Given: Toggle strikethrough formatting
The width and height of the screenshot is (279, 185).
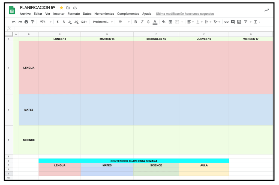Looking at the screenshot, I should point(148,22).
